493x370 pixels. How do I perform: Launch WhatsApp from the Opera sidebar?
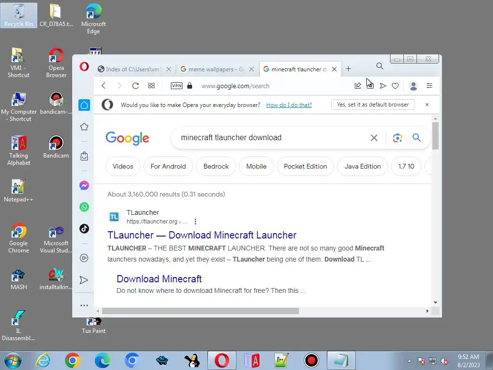point(84,207)
